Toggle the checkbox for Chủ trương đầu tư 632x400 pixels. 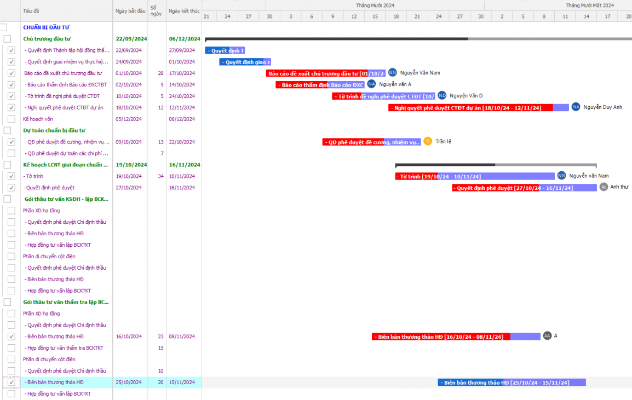pos(7,39)
